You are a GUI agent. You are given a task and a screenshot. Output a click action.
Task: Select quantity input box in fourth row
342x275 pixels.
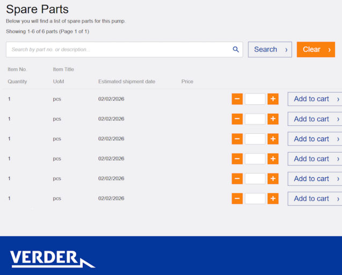coord(255,158)
